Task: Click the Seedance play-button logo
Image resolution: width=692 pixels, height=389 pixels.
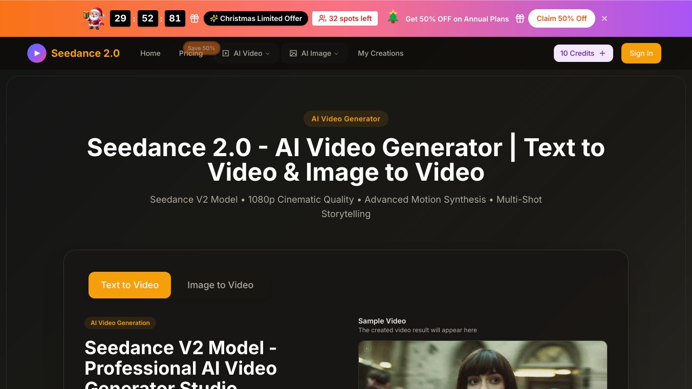Action: (x=36, y=53)
